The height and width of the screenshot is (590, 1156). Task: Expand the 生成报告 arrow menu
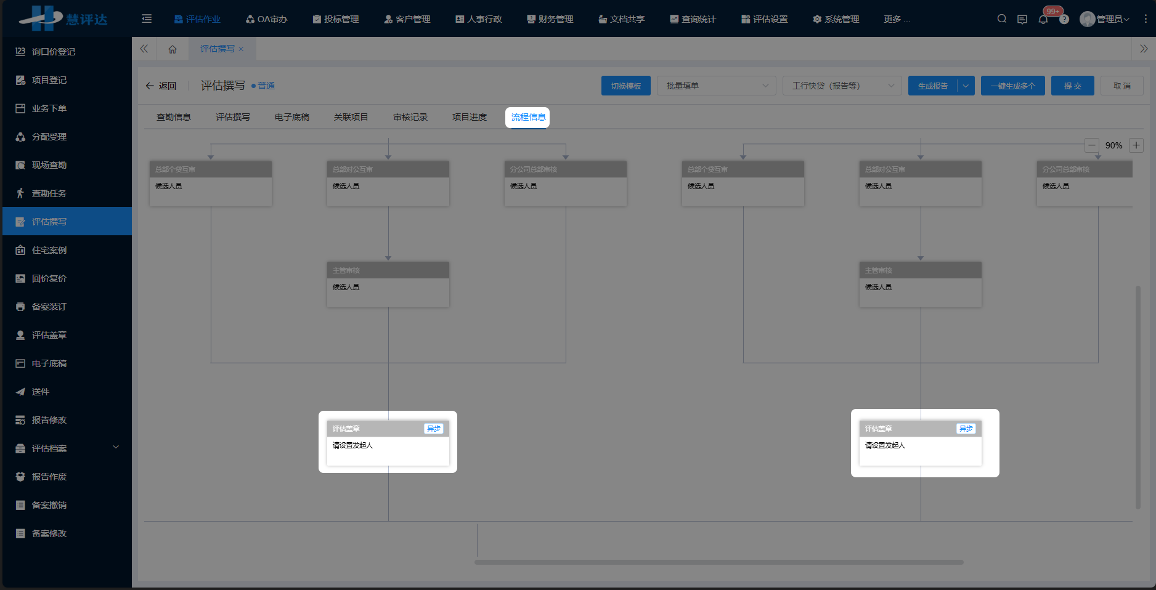(x=966, y=86)
